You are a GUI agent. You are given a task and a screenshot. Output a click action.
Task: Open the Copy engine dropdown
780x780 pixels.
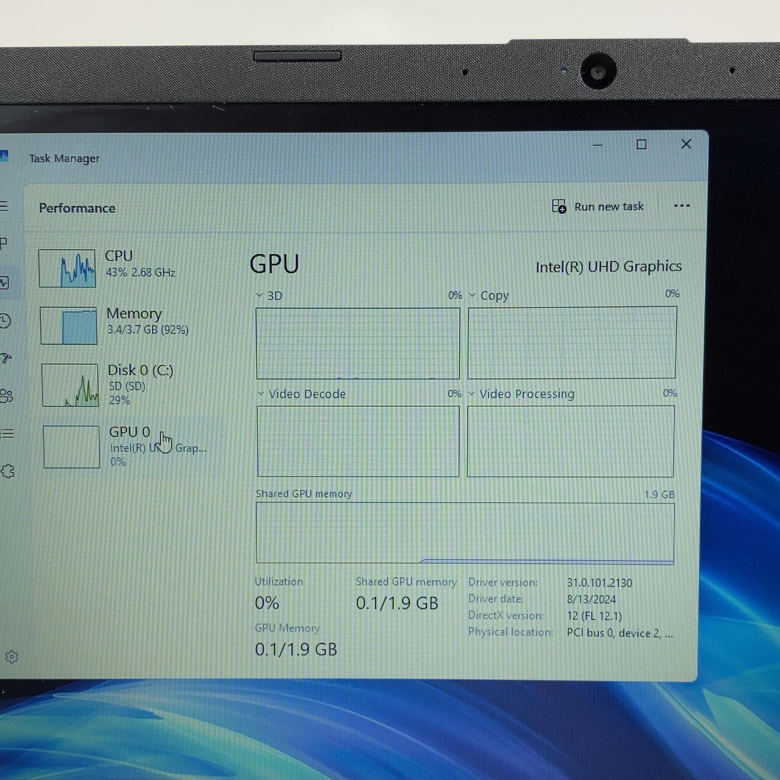(489, 295)
